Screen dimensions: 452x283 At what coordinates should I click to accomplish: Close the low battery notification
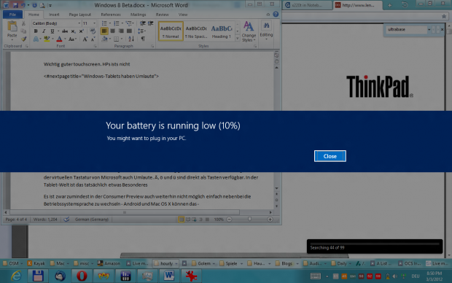pyautogui.click(x=330, y=156)
